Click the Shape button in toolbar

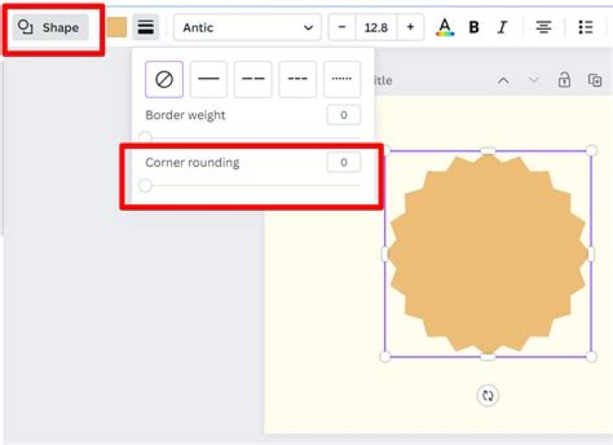click(50, 27)
